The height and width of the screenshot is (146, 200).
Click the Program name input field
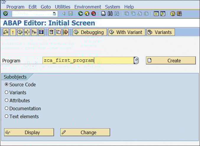pos(88,61)
